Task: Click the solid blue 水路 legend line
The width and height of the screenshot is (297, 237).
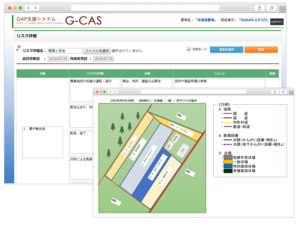Action: click(x=228, y=140)
